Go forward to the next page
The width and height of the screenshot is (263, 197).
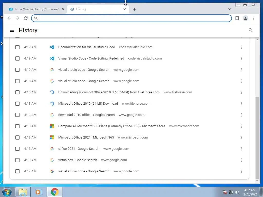[x=17, y=18]
